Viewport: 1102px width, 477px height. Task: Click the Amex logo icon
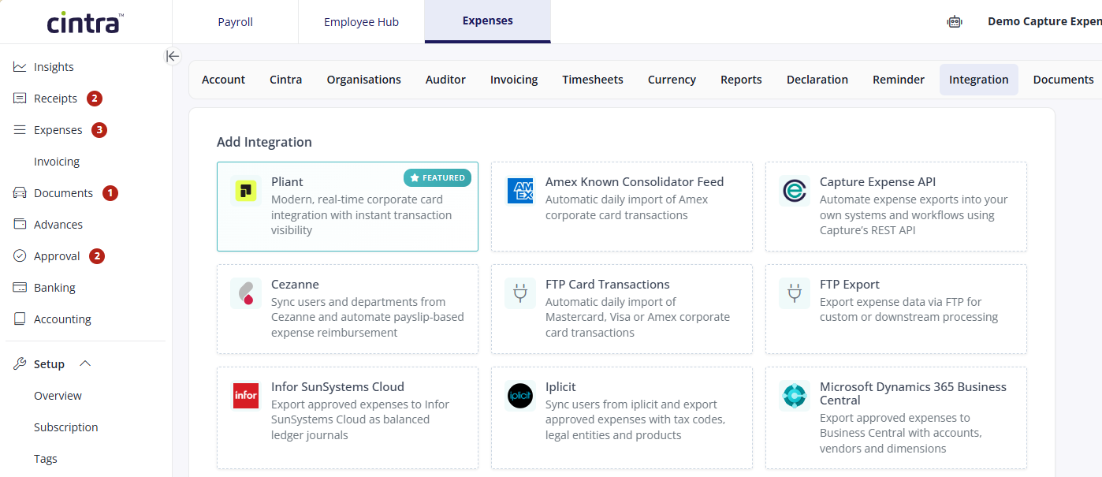click(520, 191)
